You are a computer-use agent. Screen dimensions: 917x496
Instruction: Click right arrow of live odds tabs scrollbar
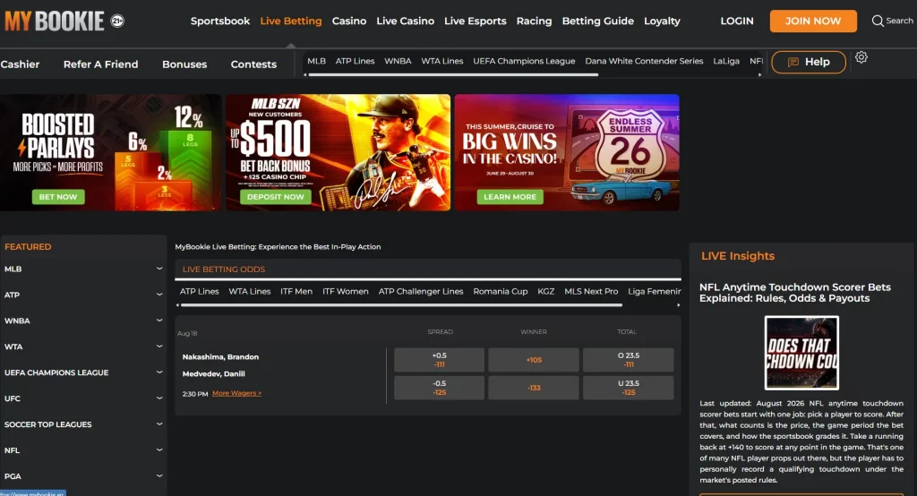(679, 305)
